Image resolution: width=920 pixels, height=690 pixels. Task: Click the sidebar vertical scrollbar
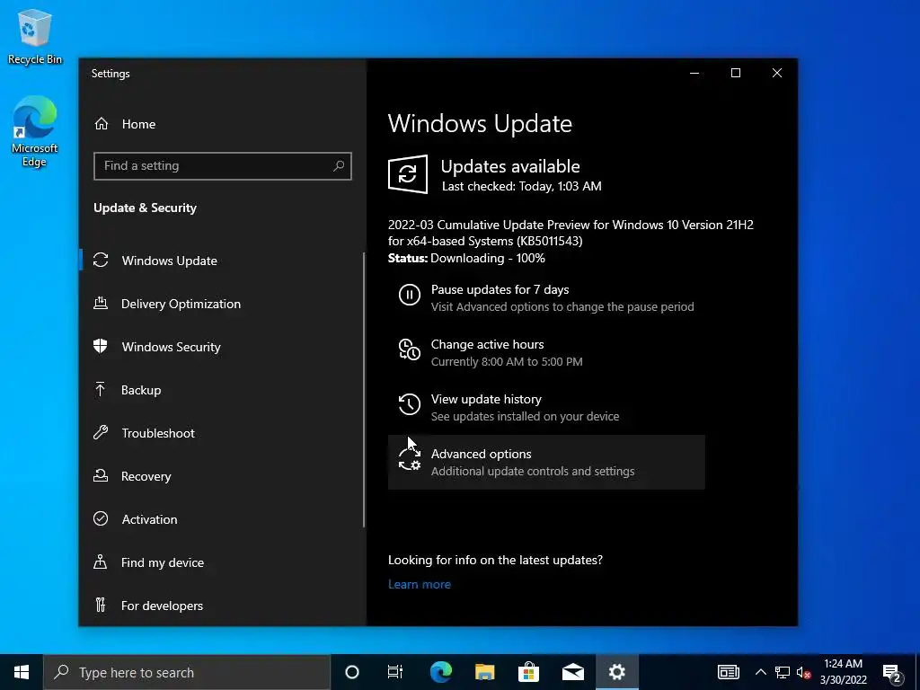click(x=365, y=390)
